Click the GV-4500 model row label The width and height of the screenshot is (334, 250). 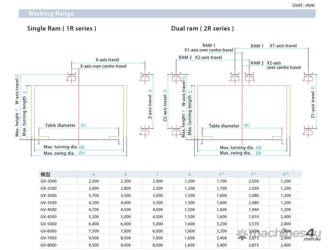pyautogui.click(x=49, y=217)
